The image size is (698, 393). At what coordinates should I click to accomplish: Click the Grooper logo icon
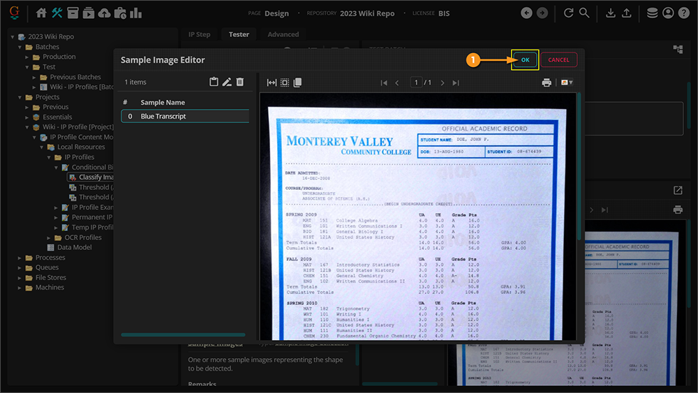14,13
